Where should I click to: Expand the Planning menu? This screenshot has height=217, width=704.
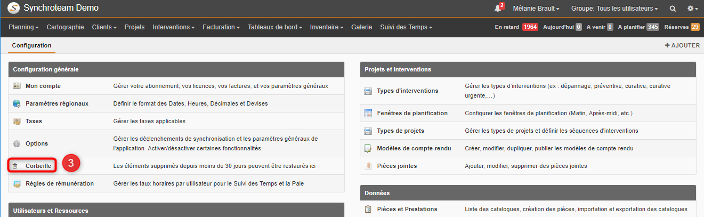(x=24, y=27)
